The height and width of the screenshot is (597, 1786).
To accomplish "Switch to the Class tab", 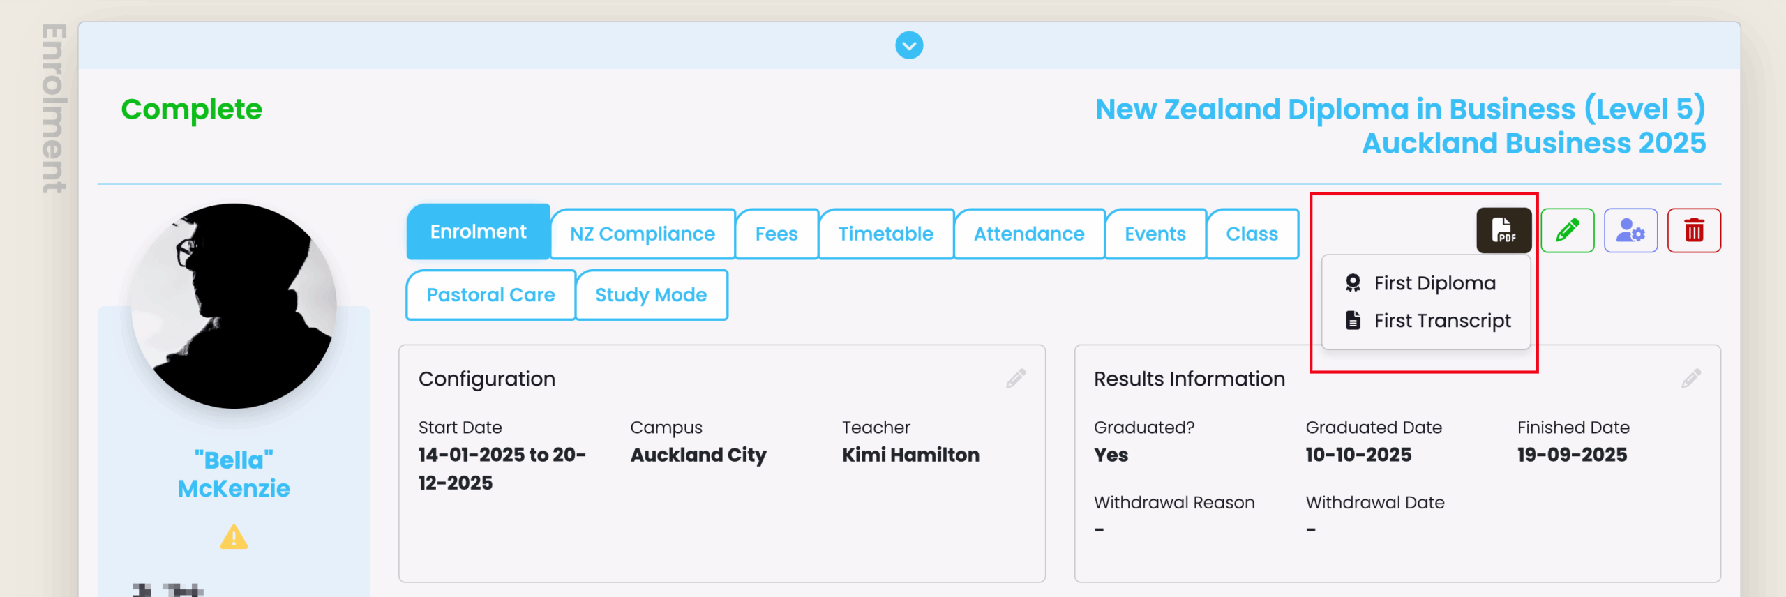I will (1252, 234).
